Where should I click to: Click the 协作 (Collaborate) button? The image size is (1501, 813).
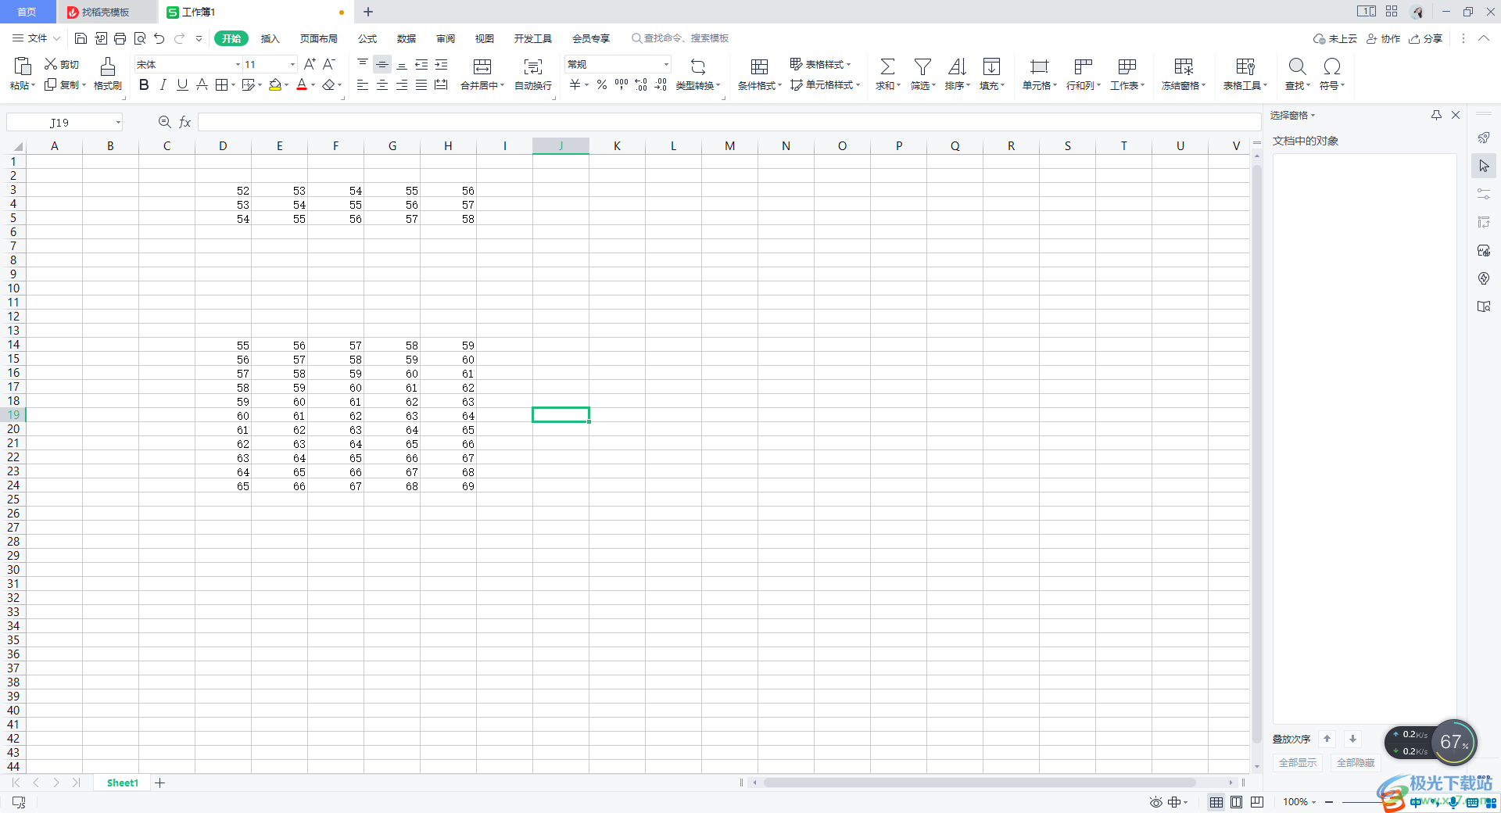pos(1383,38)
